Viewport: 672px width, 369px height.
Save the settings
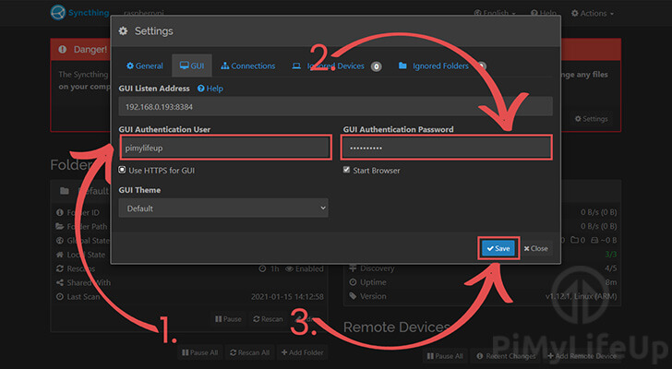pos(498,248)
